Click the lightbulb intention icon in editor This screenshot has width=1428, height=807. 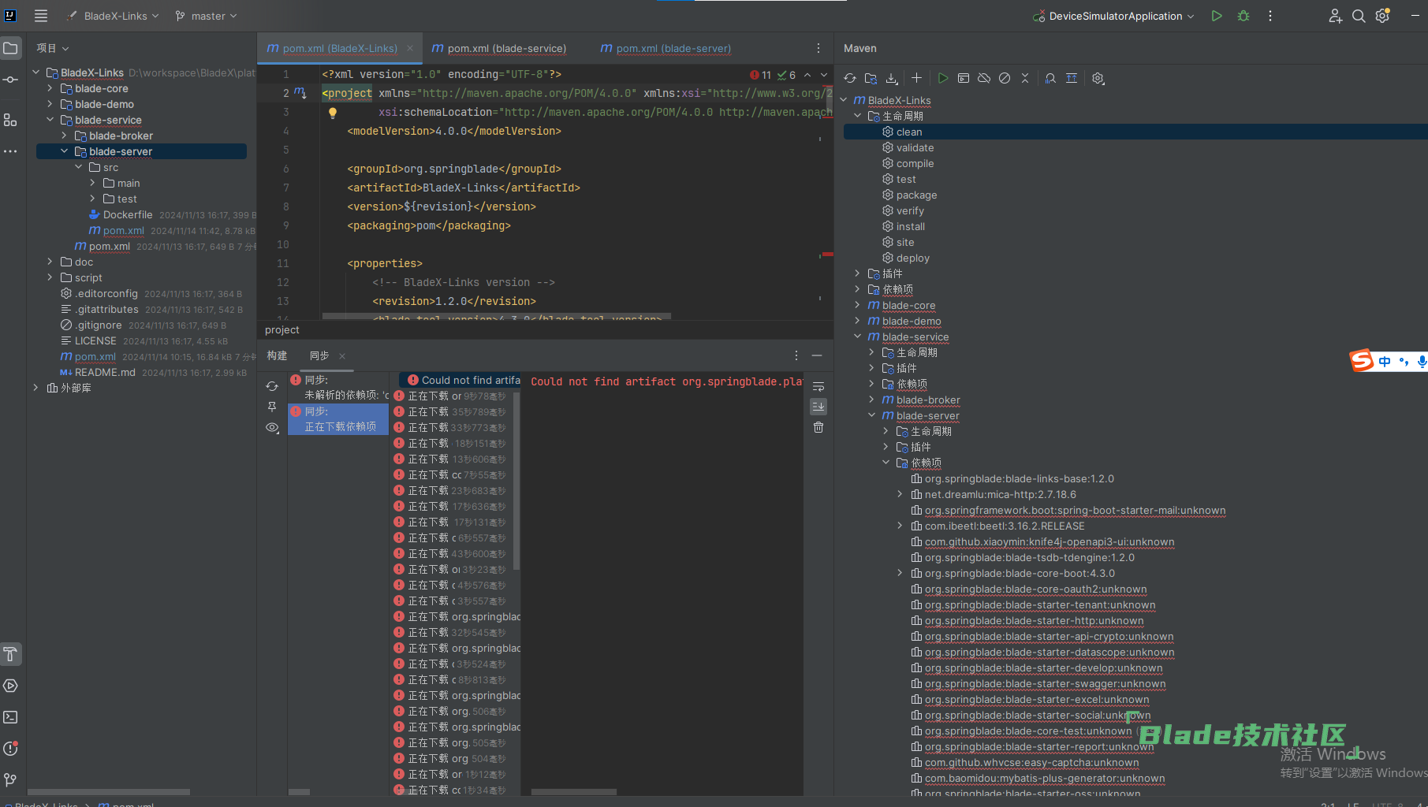333,113
